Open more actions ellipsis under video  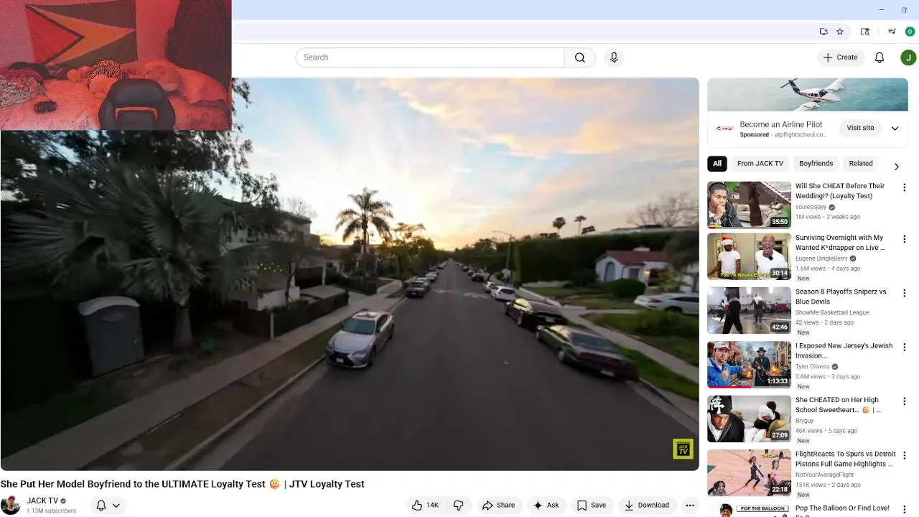point(690,506)
